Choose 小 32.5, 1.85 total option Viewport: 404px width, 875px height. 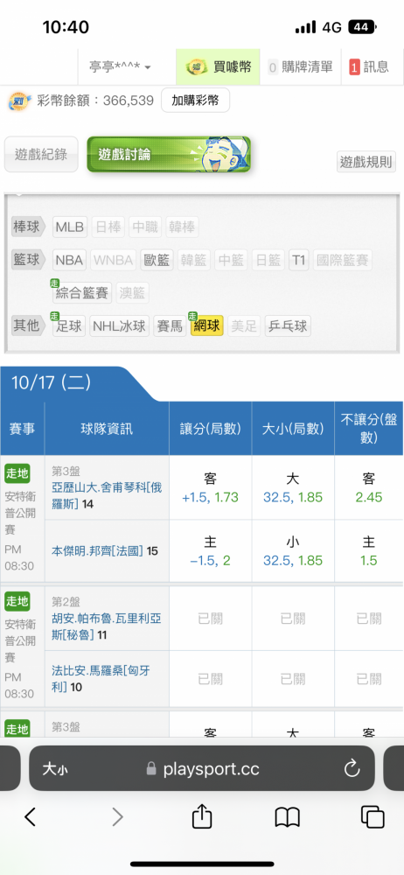point(293,551)
